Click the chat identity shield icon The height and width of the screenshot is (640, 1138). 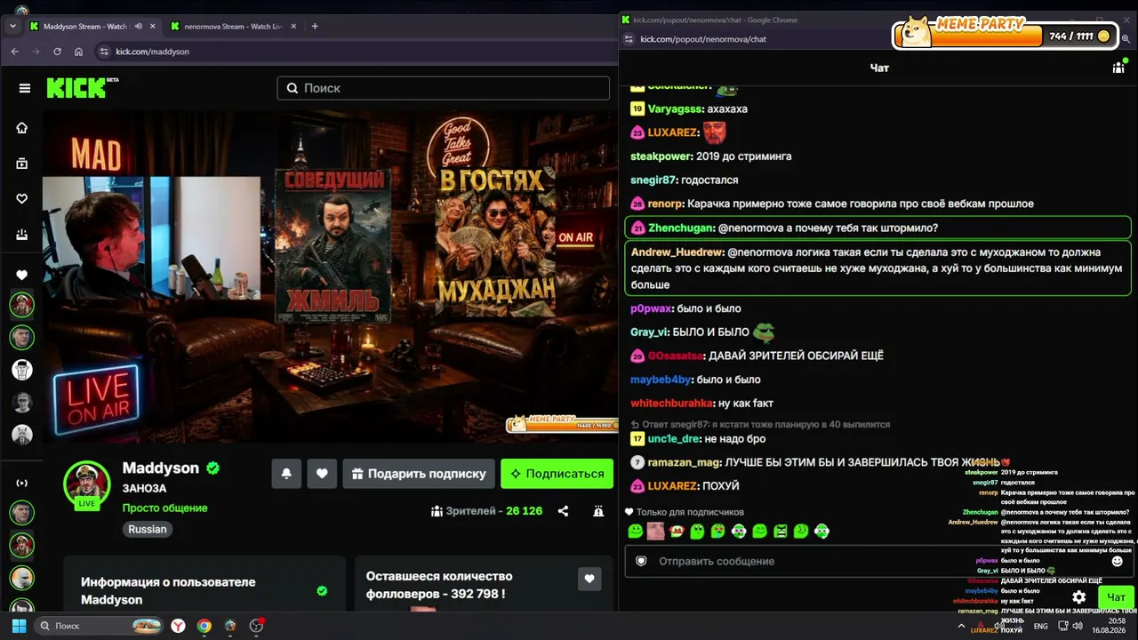(x=641, y=561)
